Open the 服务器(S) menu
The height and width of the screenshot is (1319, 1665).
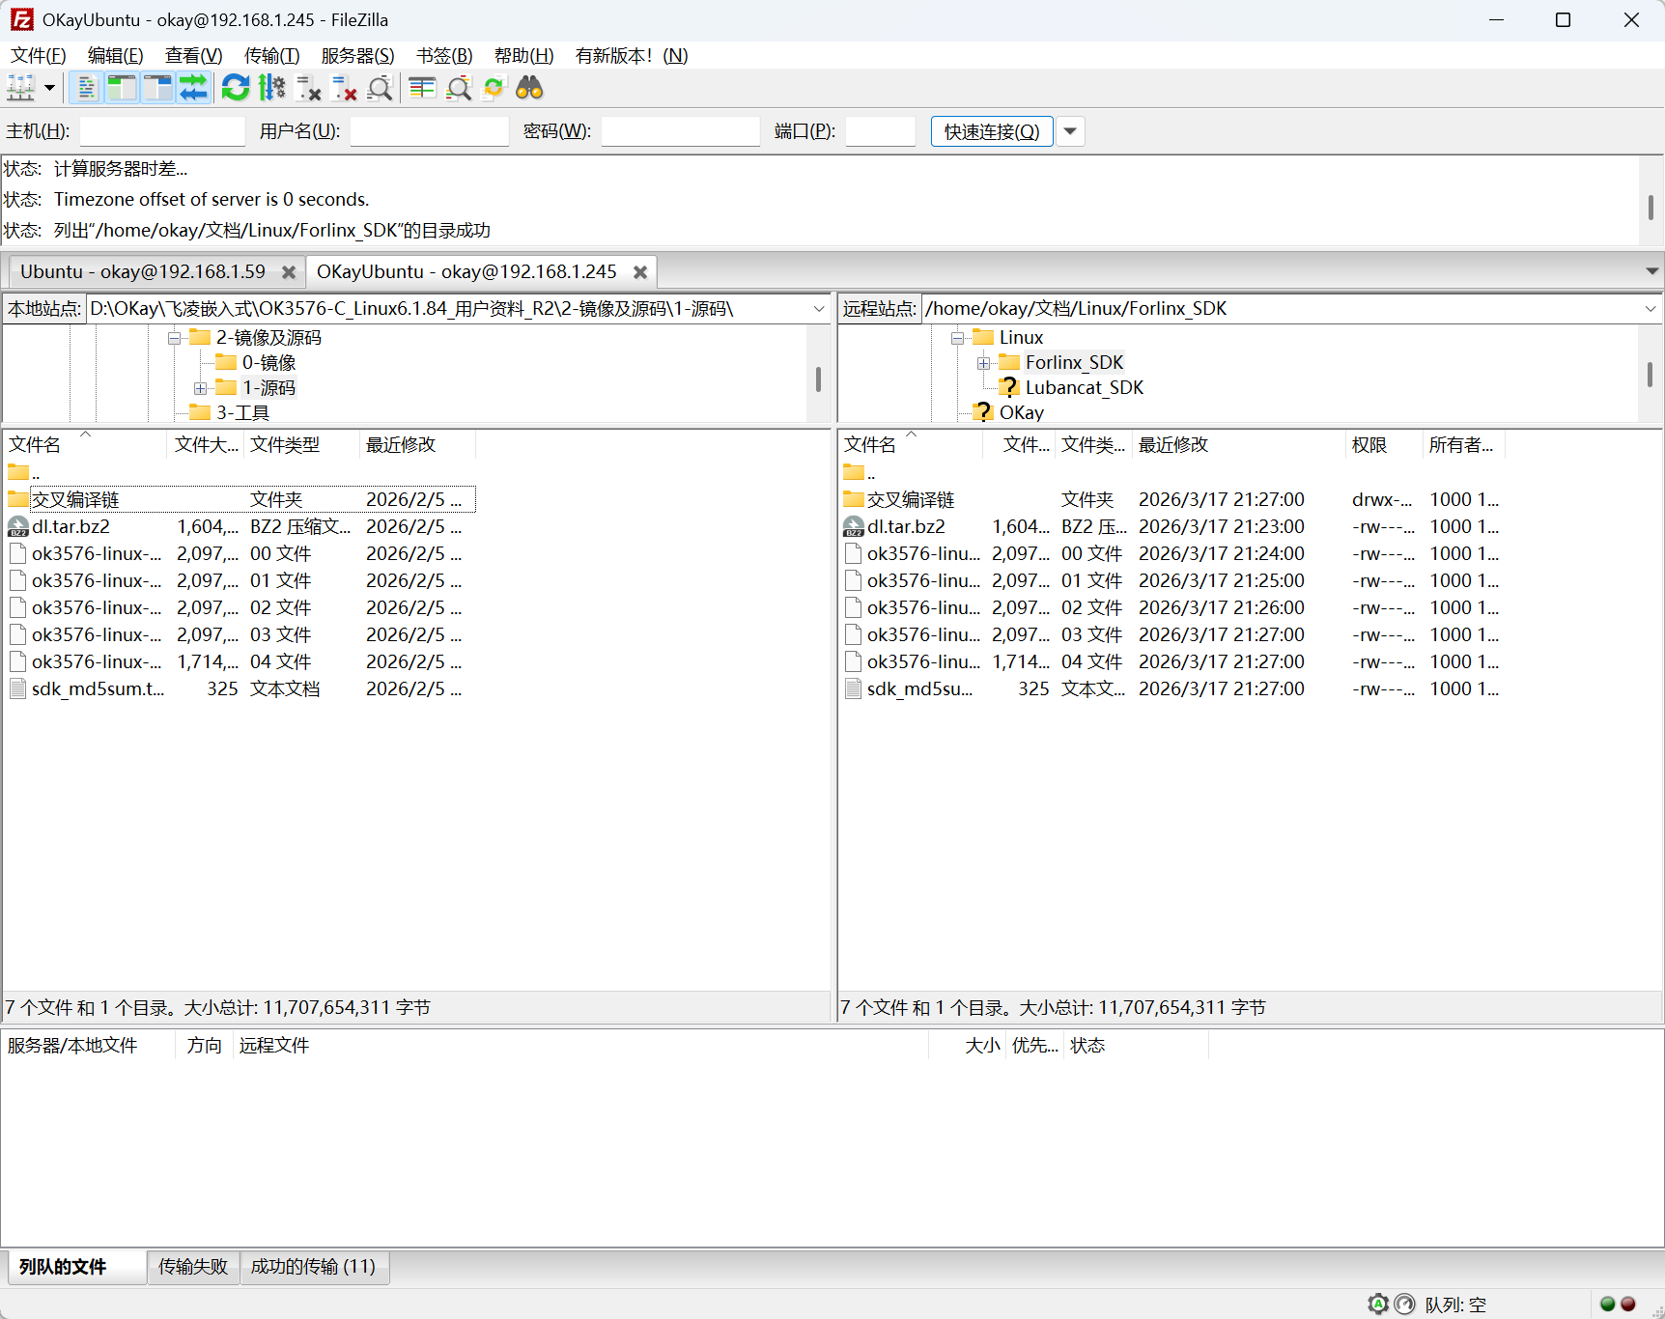358,56
